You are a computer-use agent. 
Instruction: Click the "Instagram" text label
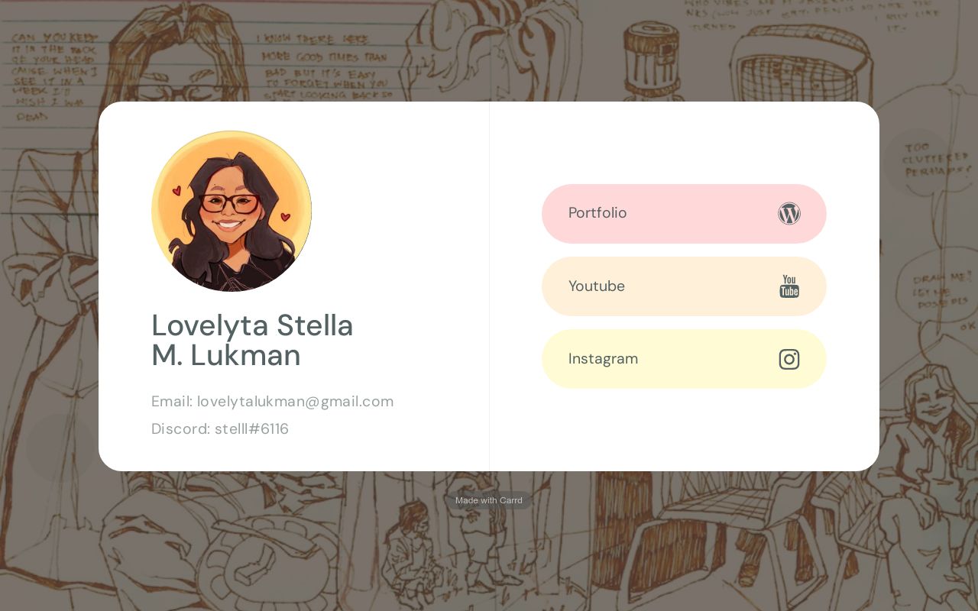[603, 359]
